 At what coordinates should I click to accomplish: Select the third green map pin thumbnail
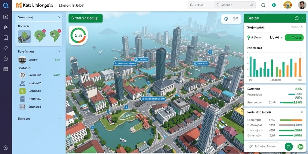tap(55, 35)
